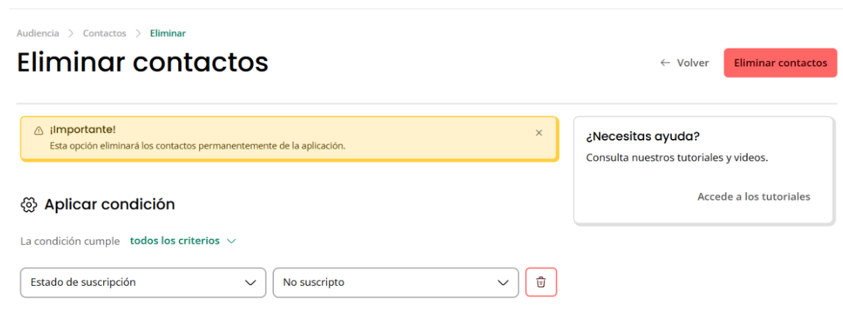Click the warning triangle icon in alert

[39, 130]
